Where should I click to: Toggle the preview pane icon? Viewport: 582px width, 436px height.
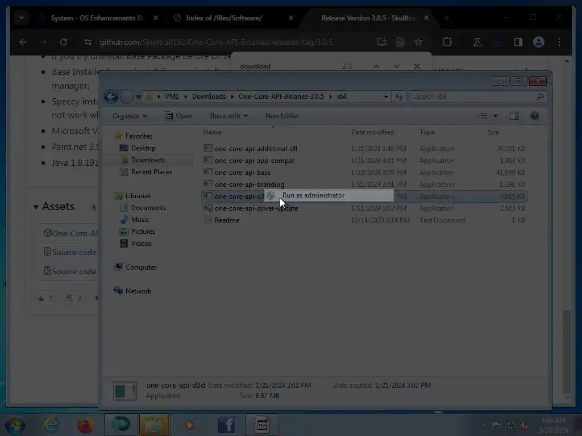click(514, 116)
